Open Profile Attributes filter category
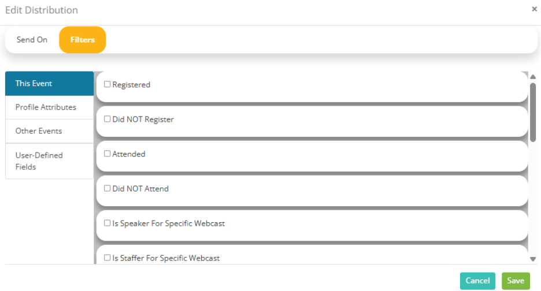This screenshot has width=541, height=291. 49,107
